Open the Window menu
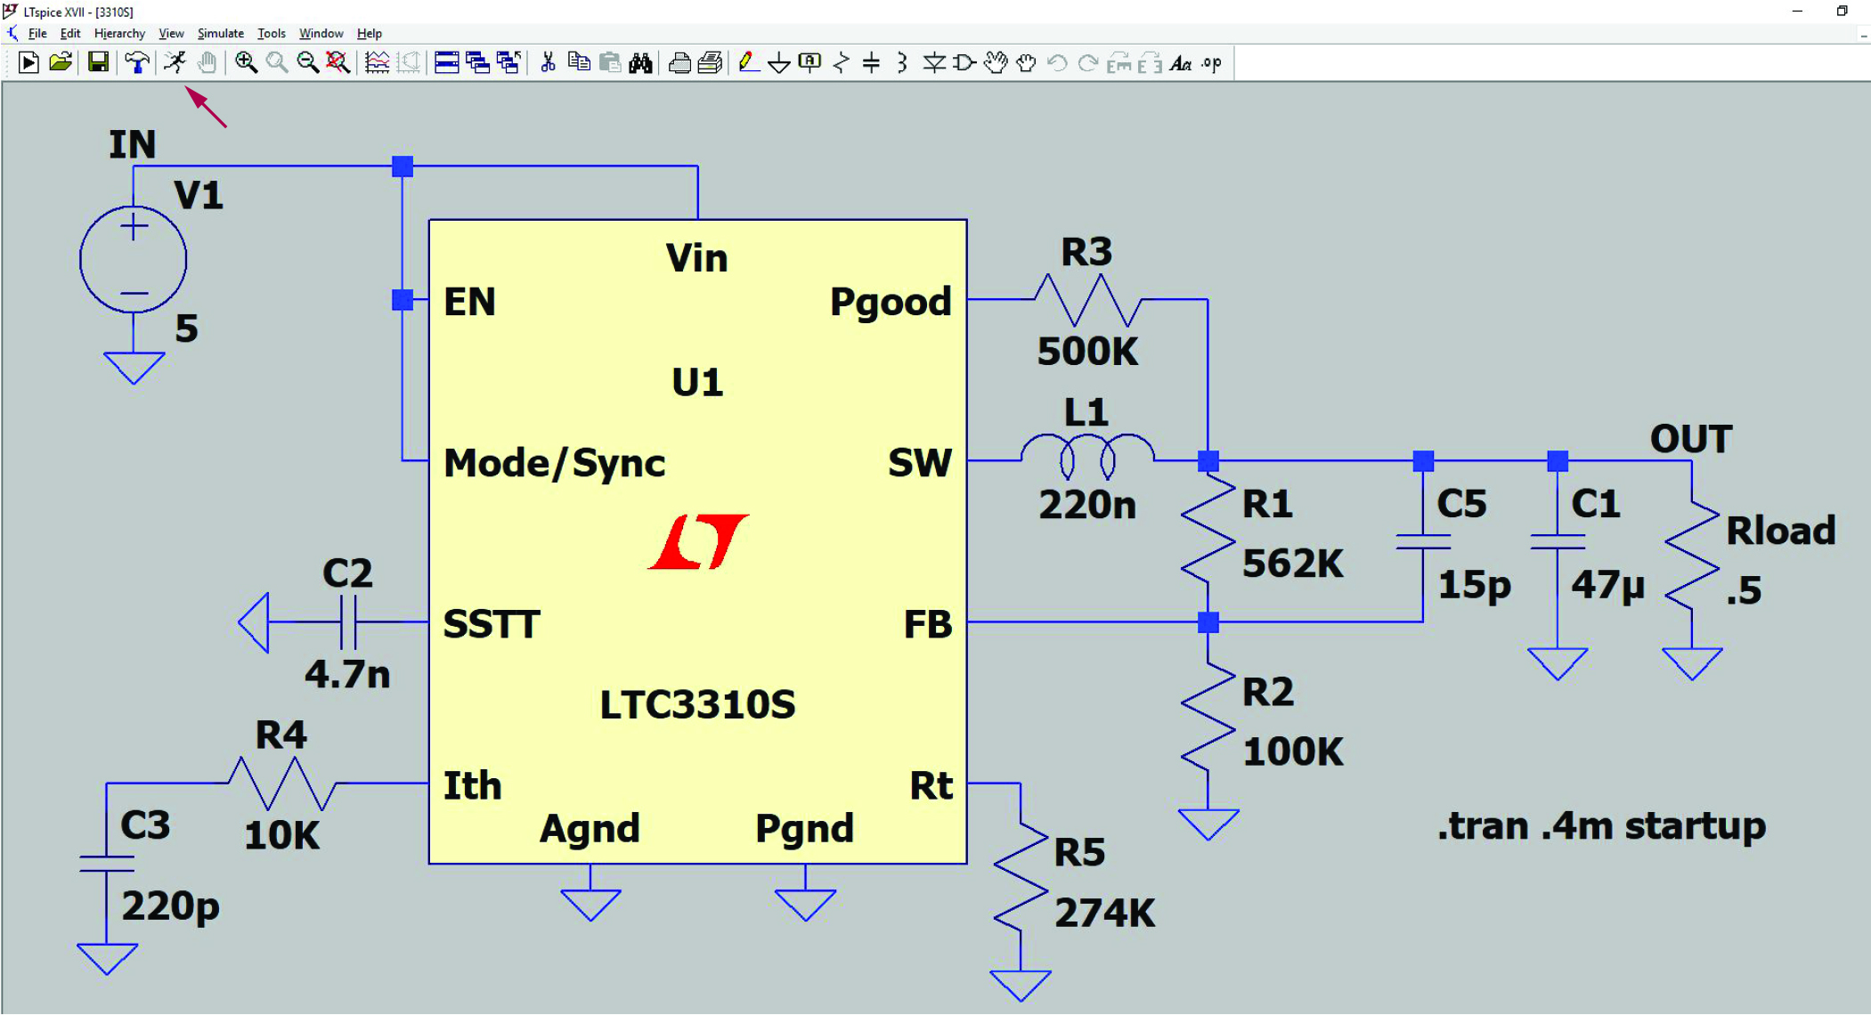This screenshot has width=1871, height=1015. click(321, 33)
